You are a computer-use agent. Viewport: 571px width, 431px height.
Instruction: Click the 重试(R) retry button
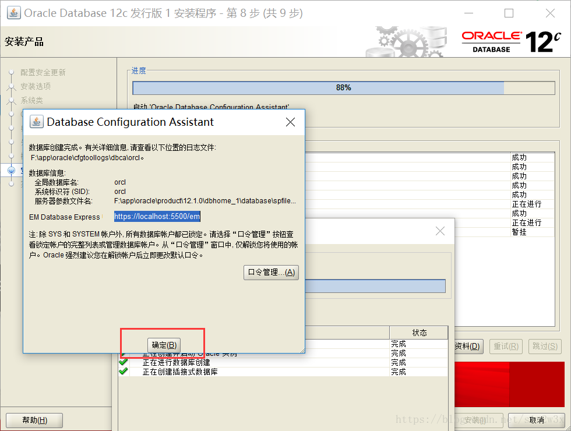tap(506, 346)
